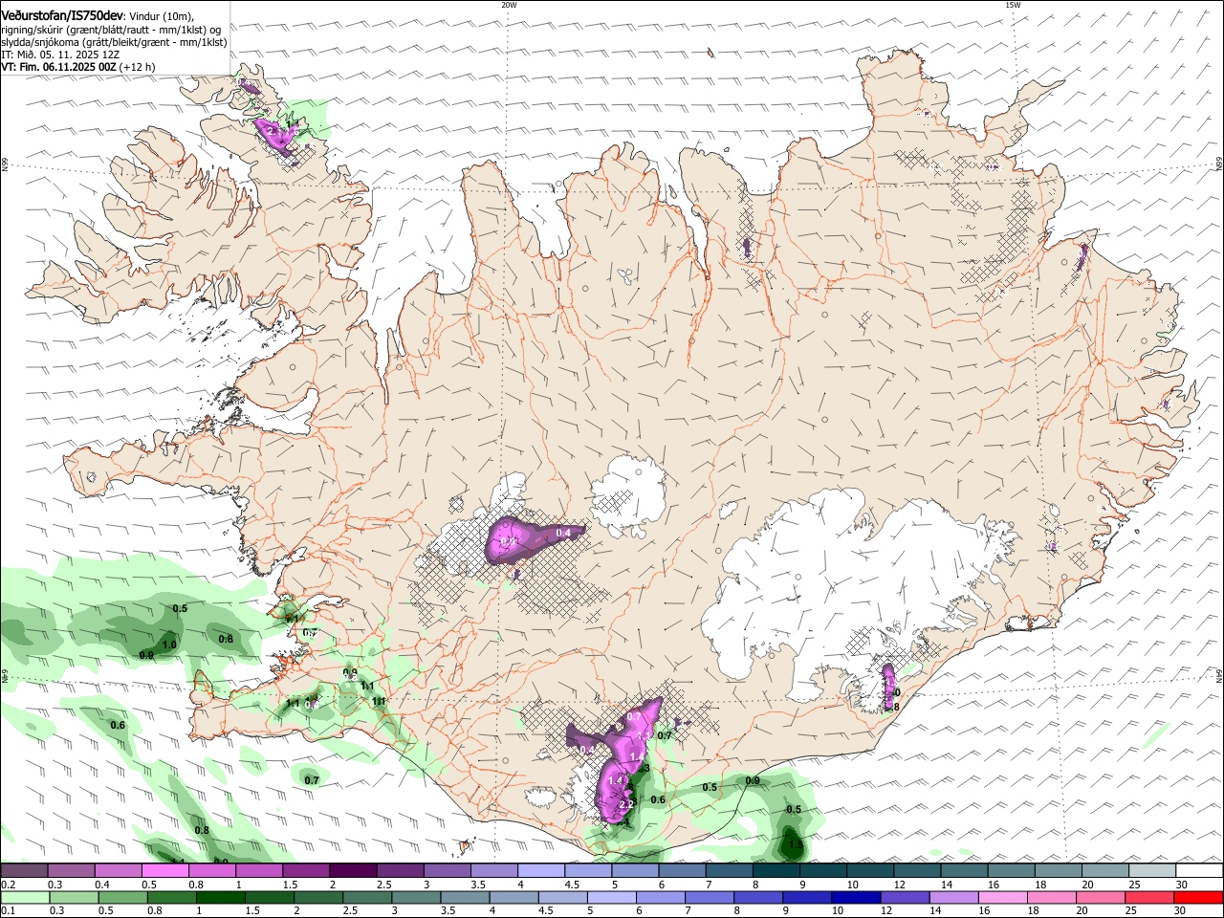Pick rain legend swatch between 0.1 and 0.3

click(x=24, y=897)
